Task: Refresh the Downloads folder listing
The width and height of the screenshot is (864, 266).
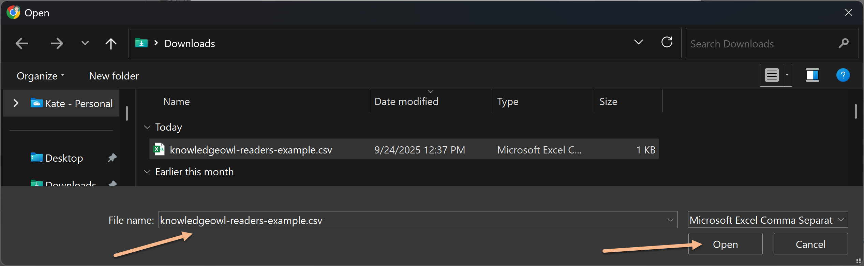Action: coord(667,42)
